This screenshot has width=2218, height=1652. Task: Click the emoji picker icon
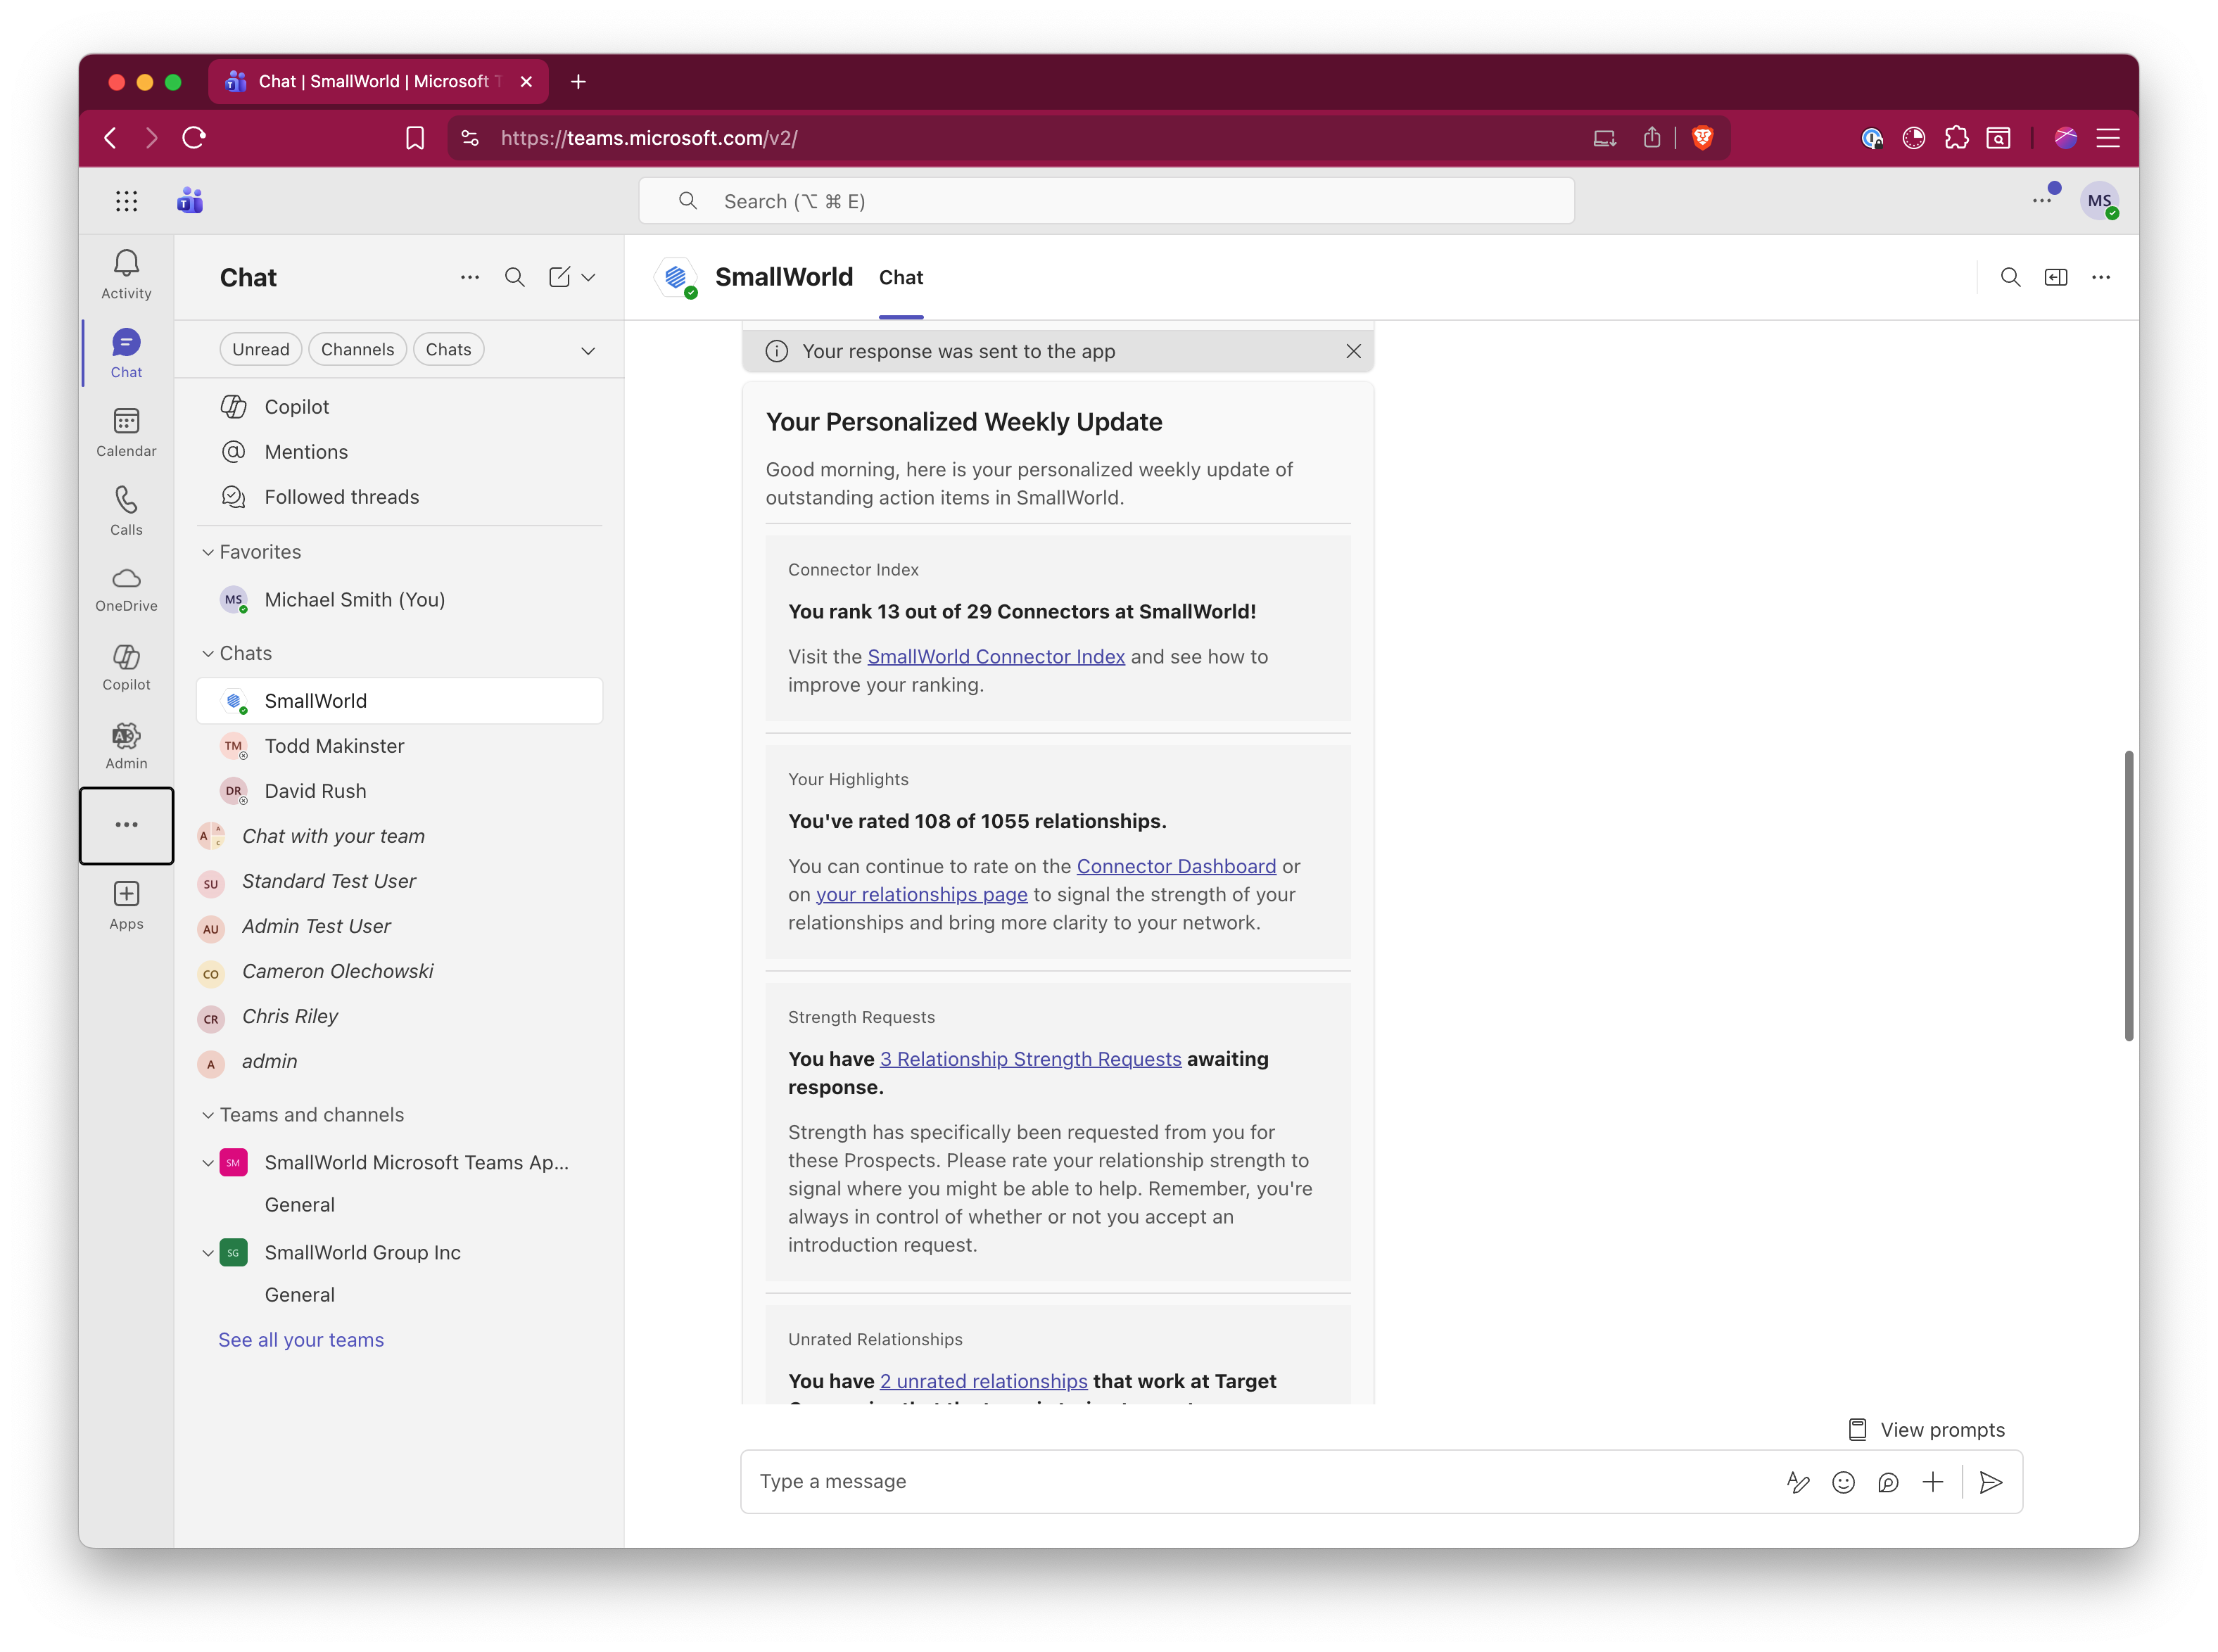[1842, 1482]
